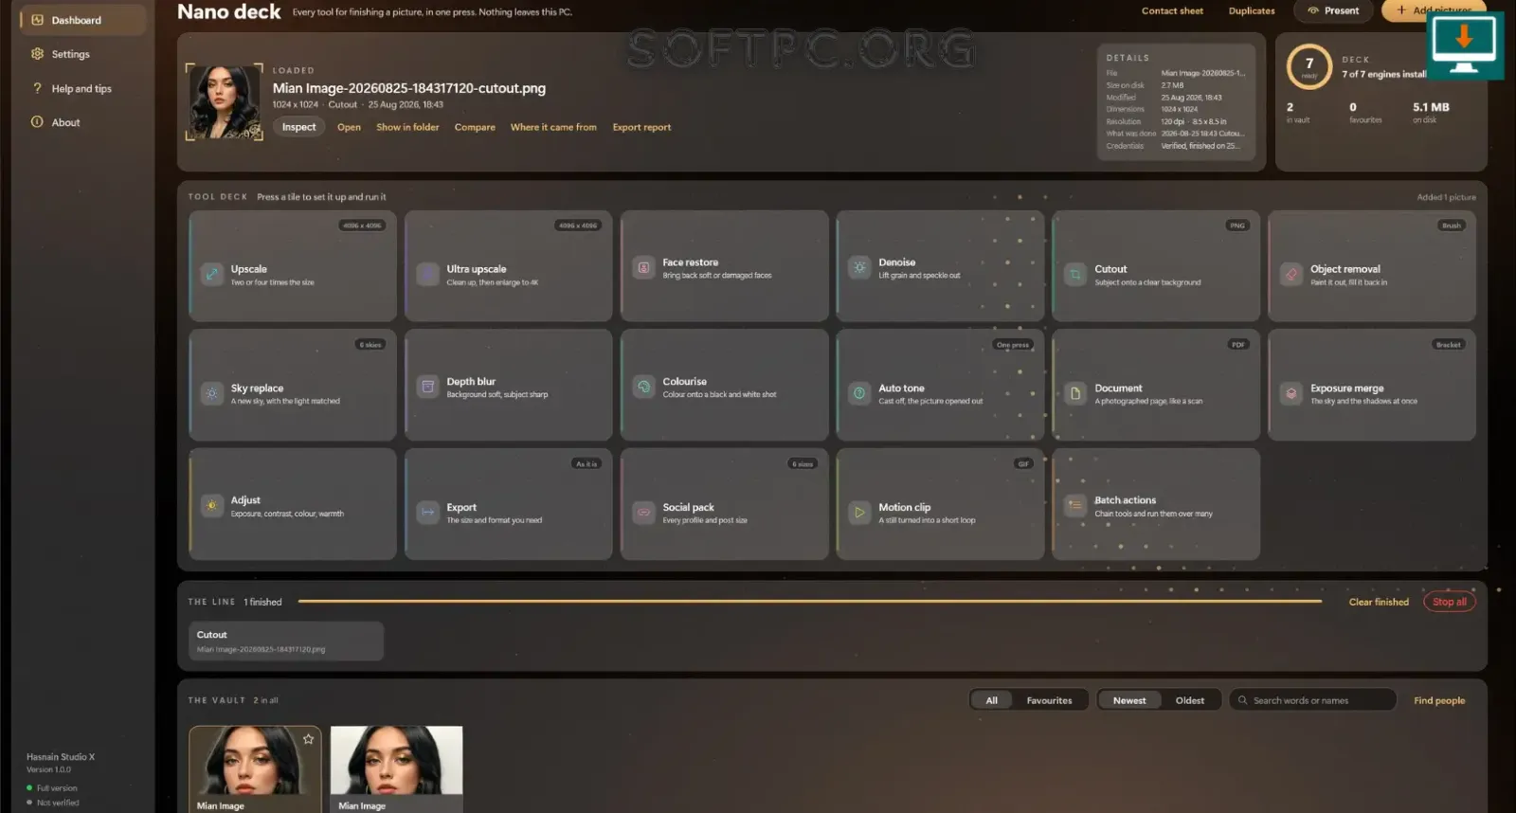The height and width of the screenshot is (813, 1516).
Task: Click Clear finished in The Line
Action: [x=1379, y=602]
